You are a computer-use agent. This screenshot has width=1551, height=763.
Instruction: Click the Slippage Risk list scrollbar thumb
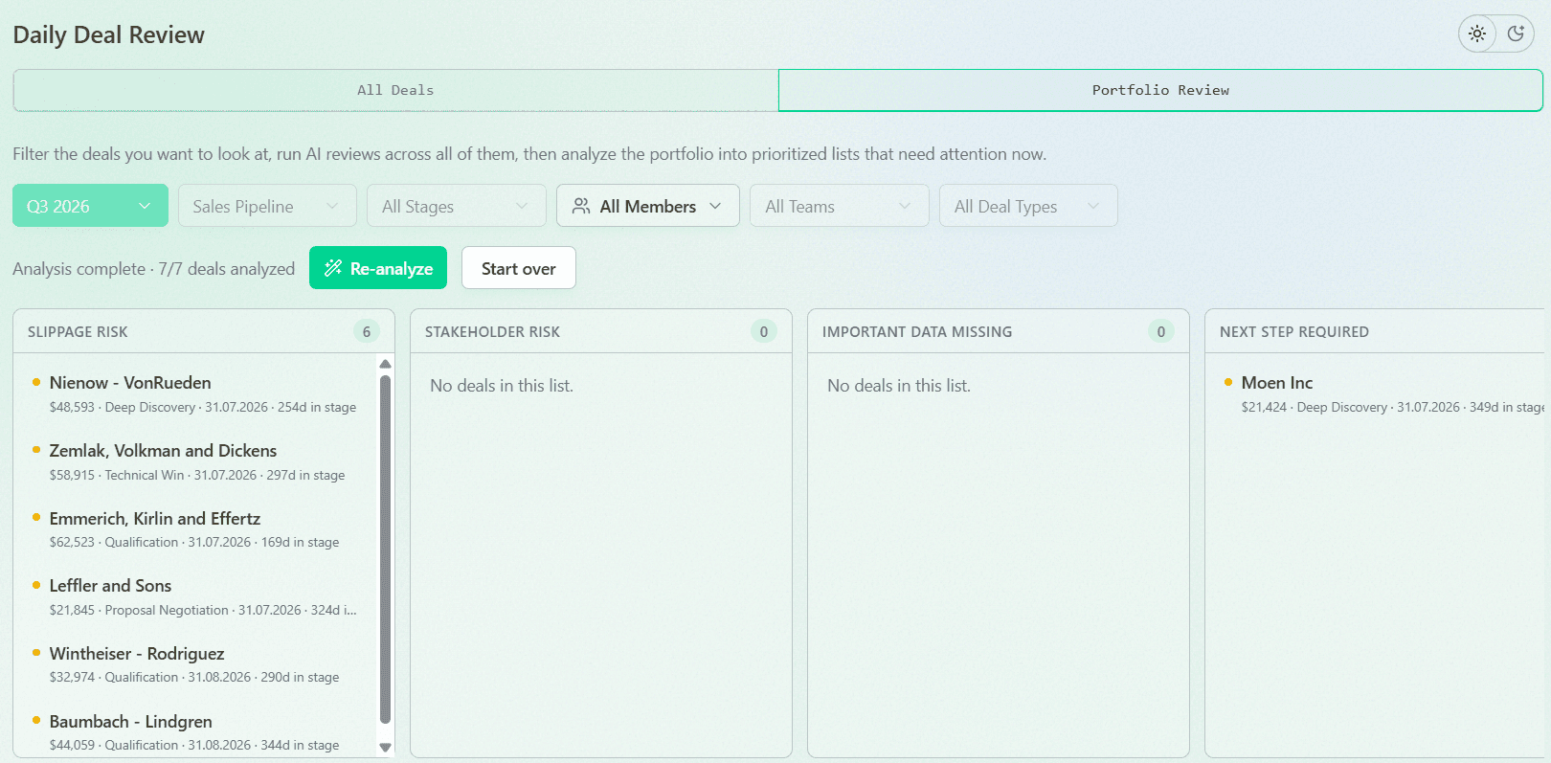pyautogui.click(x=386, y=549)
